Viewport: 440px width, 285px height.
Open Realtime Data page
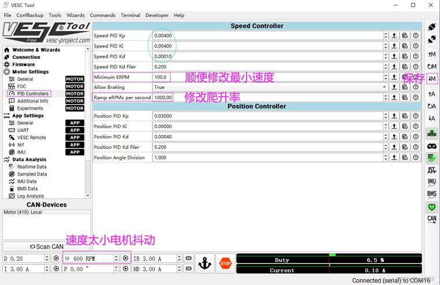coord(32,167)
